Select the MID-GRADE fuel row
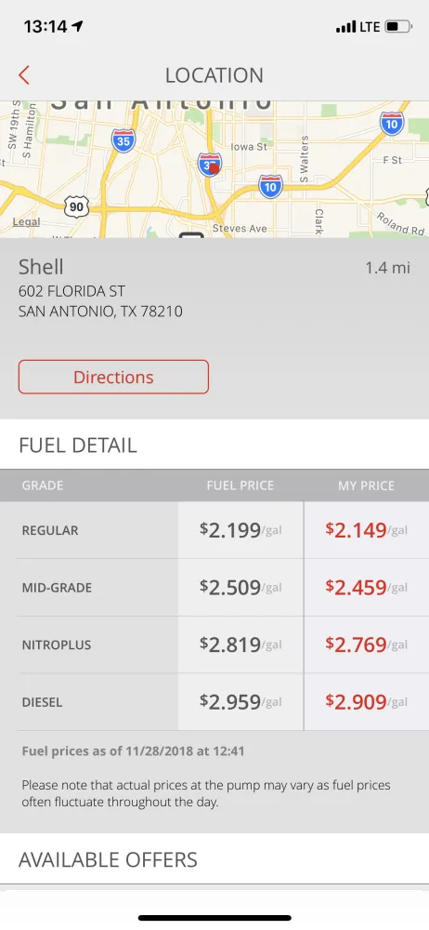Screen dimensions: 429x930 [214, 587]
